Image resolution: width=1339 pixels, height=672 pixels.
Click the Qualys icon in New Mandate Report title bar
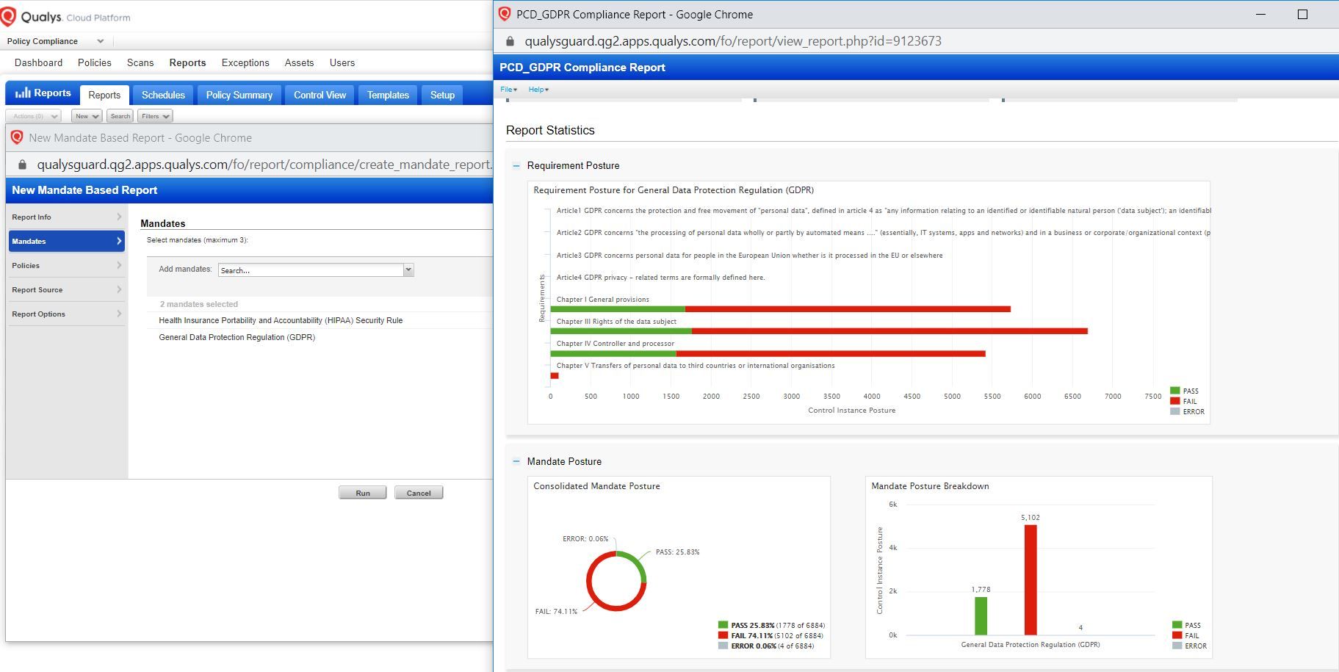click(17, 137)
